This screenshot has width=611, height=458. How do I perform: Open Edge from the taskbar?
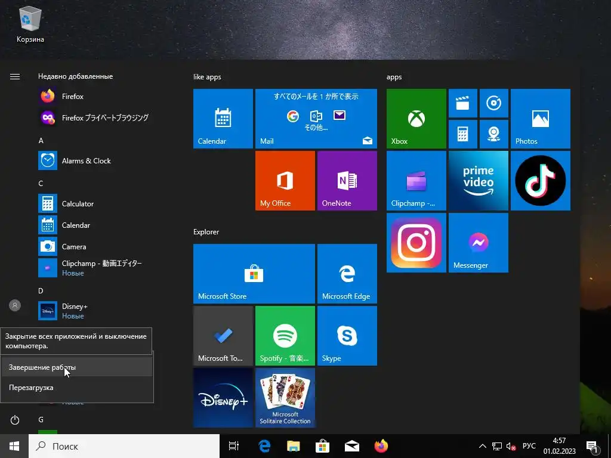click(264, 446)
